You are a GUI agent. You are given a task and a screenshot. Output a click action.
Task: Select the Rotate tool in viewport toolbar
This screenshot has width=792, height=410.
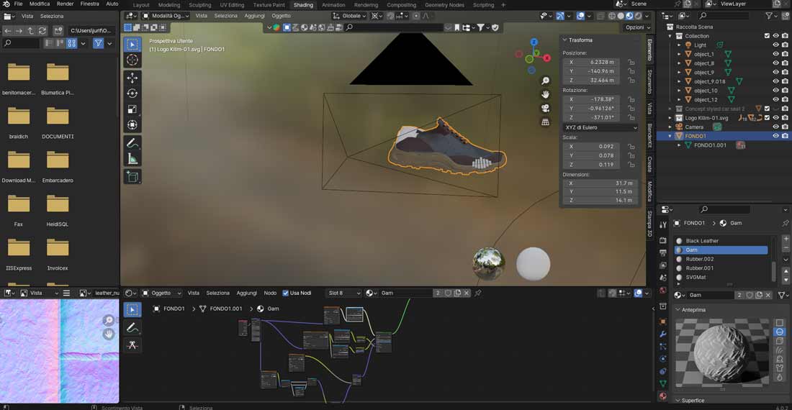tap(132, 94)
